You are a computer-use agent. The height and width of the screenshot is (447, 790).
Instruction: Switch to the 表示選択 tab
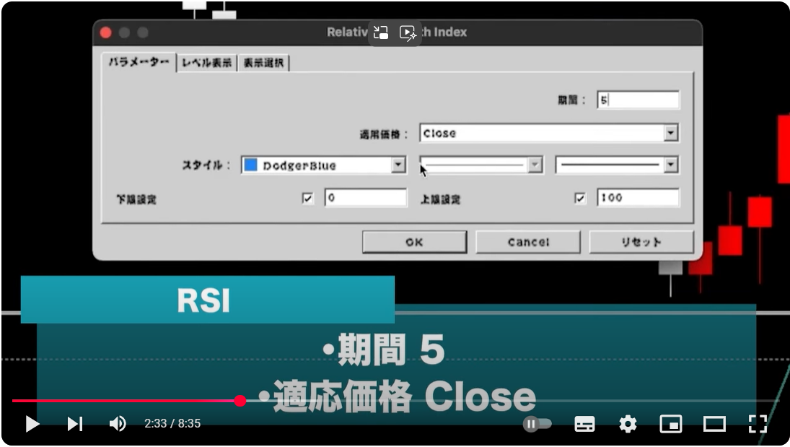tap(263, 63)
